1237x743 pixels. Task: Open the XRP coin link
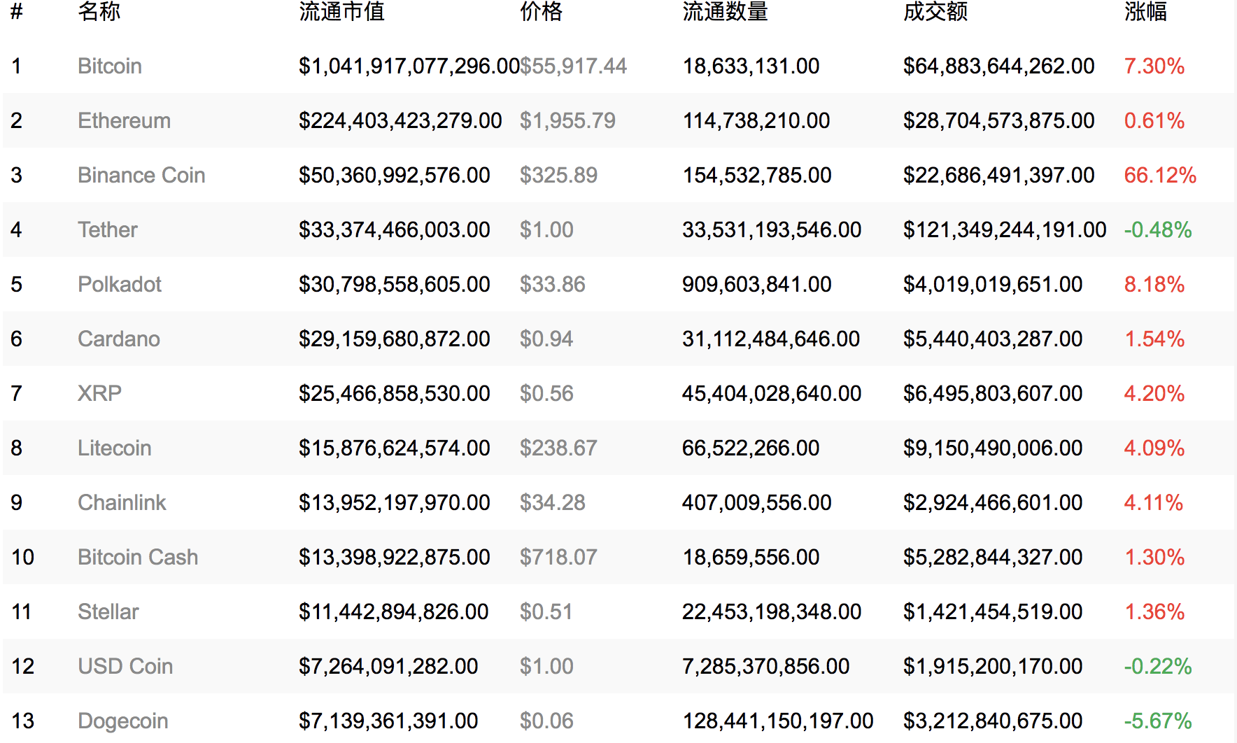click(x=99, y=393)
